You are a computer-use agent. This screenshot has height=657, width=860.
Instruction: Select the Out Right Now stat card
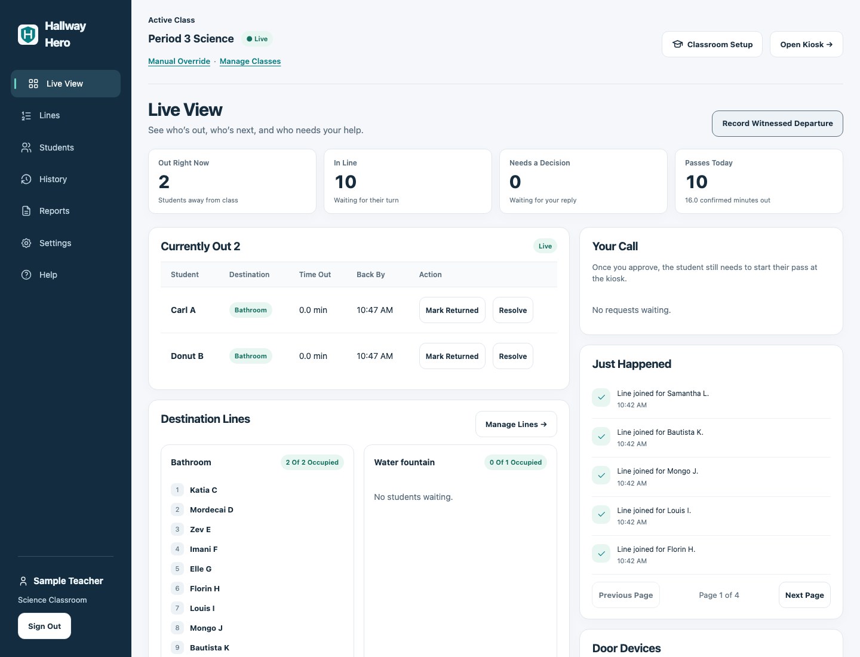coord(232,181)
